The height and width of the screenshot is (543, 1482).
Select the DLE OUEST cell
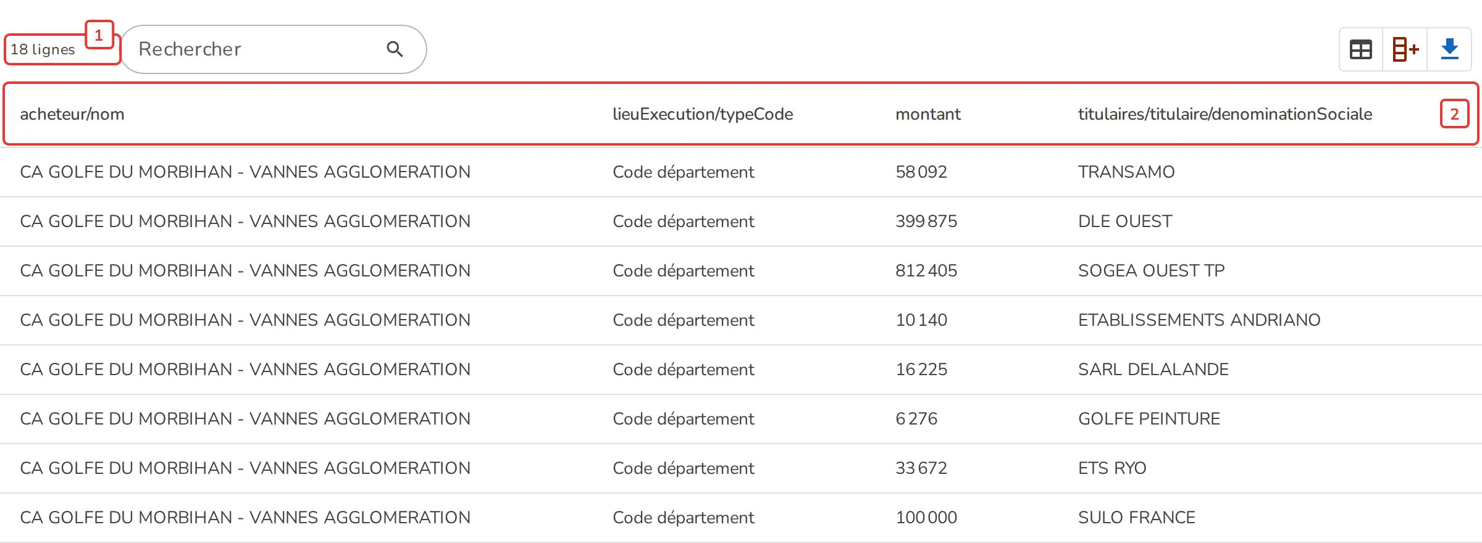[1125, 222]
